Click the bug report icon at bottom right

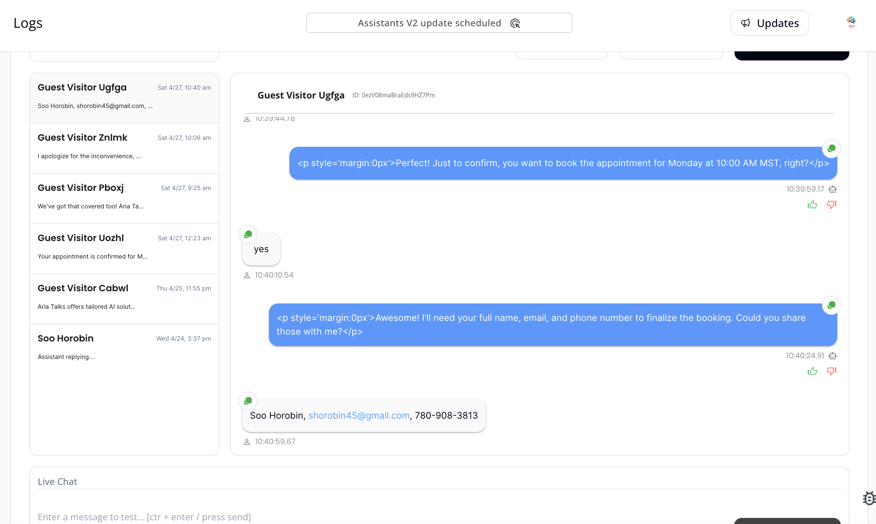(x=868, y=498)
